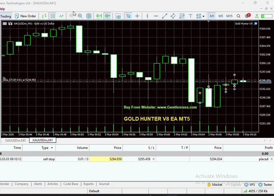Click the S / L column header
Screen dimensions: 274x196
(x=139, y=148)
